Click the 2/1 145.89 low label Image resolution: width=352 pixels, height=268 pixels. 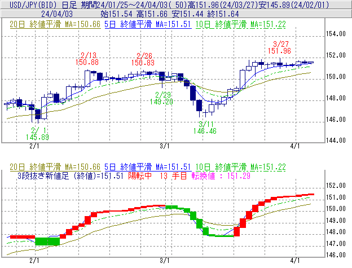37,134
